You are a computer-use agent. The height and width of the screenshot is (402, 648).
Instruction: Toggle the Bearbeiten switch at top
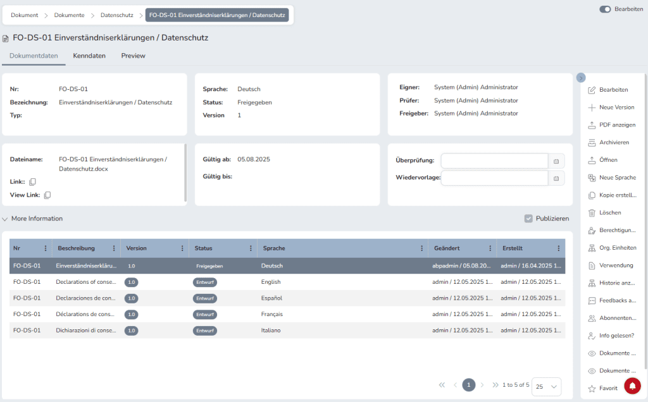pos(605,9)
